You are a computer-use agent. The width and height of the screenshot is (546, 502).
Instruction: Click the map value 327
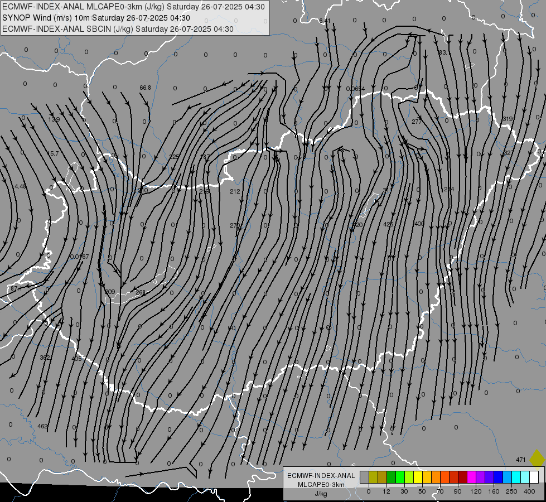509,153
